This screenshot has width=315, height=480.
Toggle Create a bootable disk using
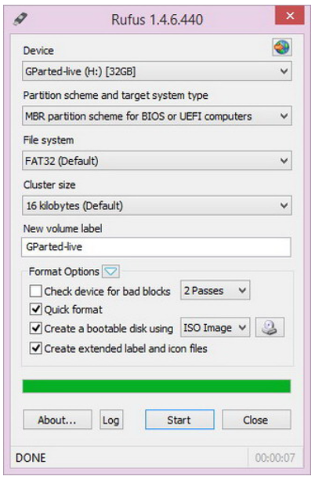[x=35, y=329]
